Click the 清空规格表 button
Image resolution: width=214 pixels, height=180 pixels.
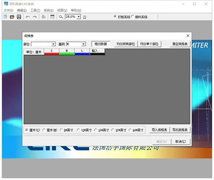point(180,44)
